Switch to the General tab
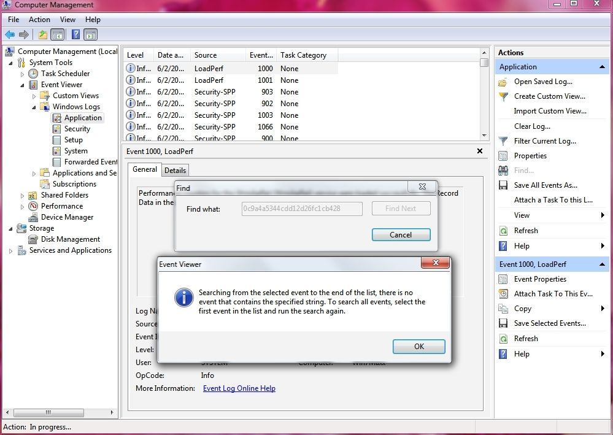The image size is (613, 435). tap(145, 169)
